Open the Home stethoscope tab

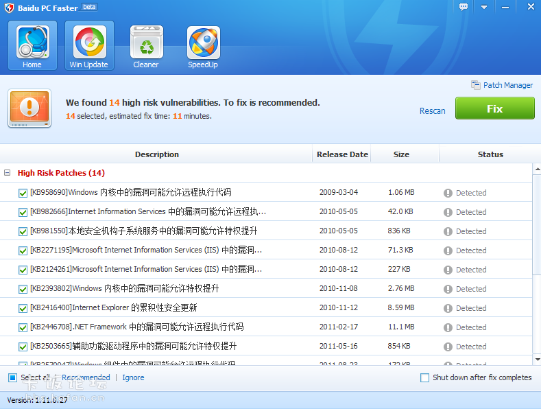click(32, 45)
